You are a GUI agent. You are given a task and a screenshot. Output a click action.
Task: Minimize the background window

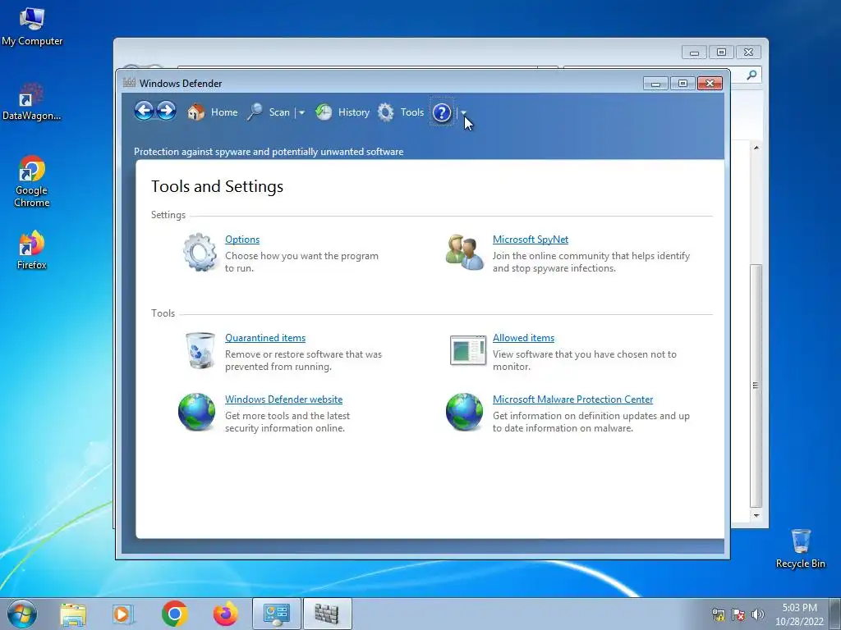[x=694, y=52]
